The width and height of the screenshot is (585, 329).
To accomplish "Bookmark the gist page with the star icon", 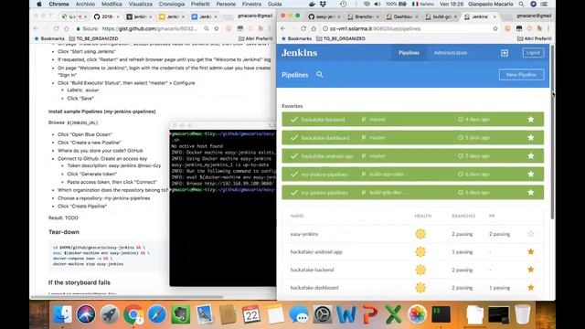I will [217, 28].
